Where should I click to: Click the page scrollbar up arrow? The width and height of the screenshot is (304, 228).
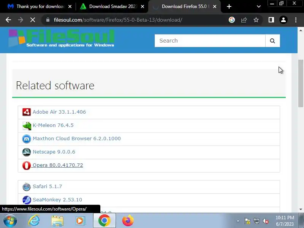point(301,30)
